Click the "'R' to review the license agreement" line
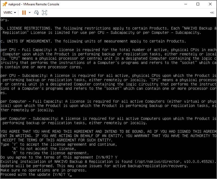The width and height of the screenshot is (217, 179). point(50,153)
